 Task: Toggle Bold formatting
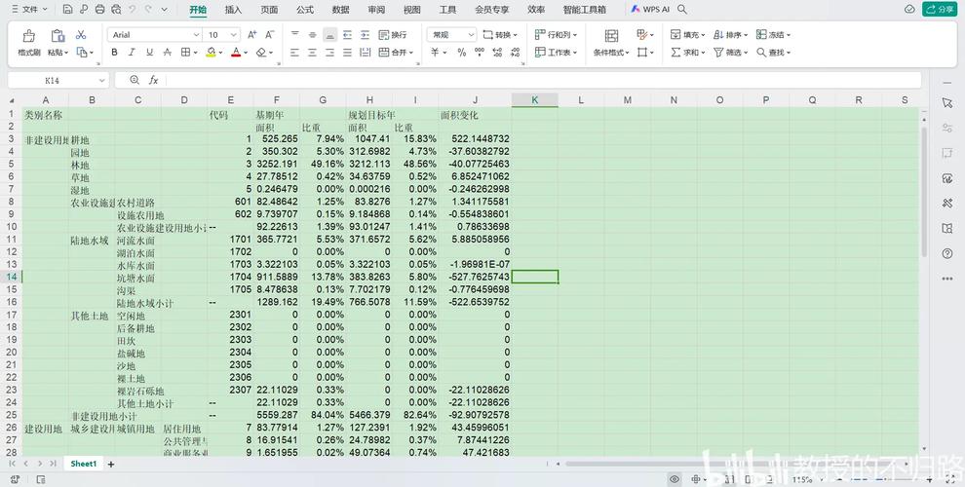tap(114, 53)
